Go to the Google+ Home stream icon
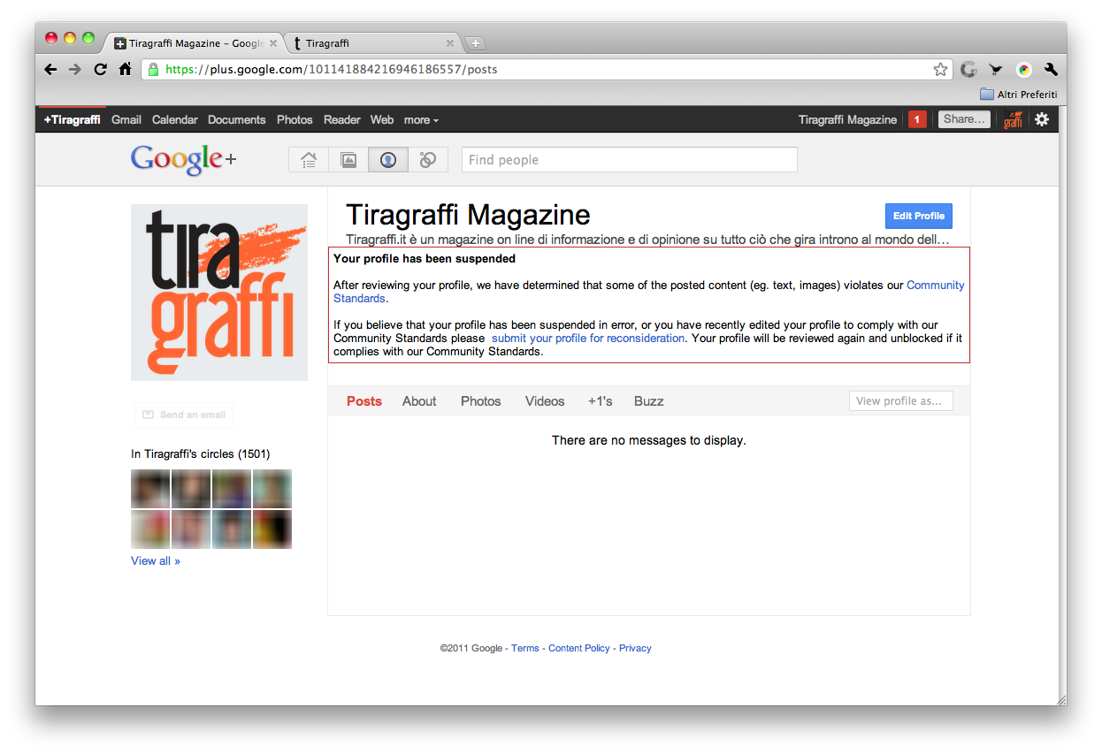 pos(309,160)
